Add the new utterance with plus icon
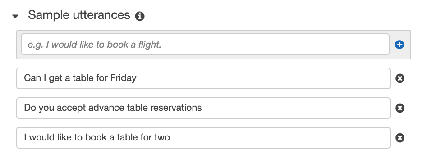432x163 pixels. (x=399, y=45)
